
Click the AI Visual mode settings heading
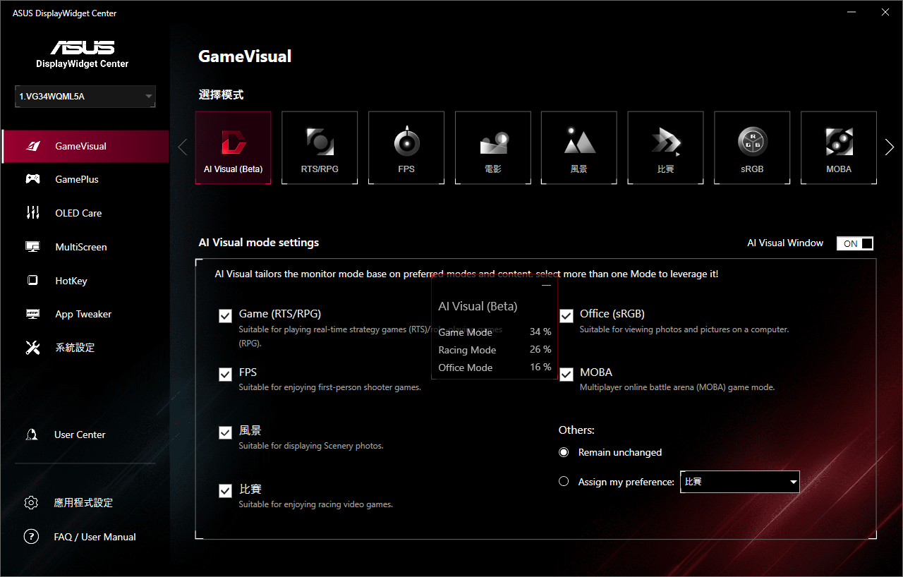coord(259,243)
